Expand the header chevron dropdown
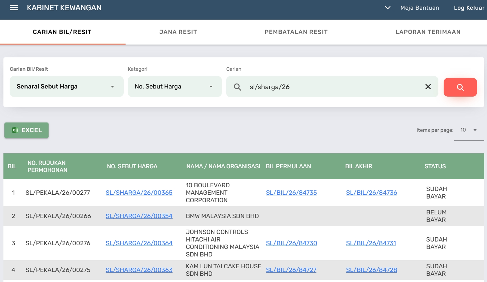Screen dimensions: 487x282 pos(388,8)
